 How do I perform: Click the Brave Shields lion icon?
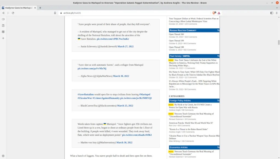(214, 13)
